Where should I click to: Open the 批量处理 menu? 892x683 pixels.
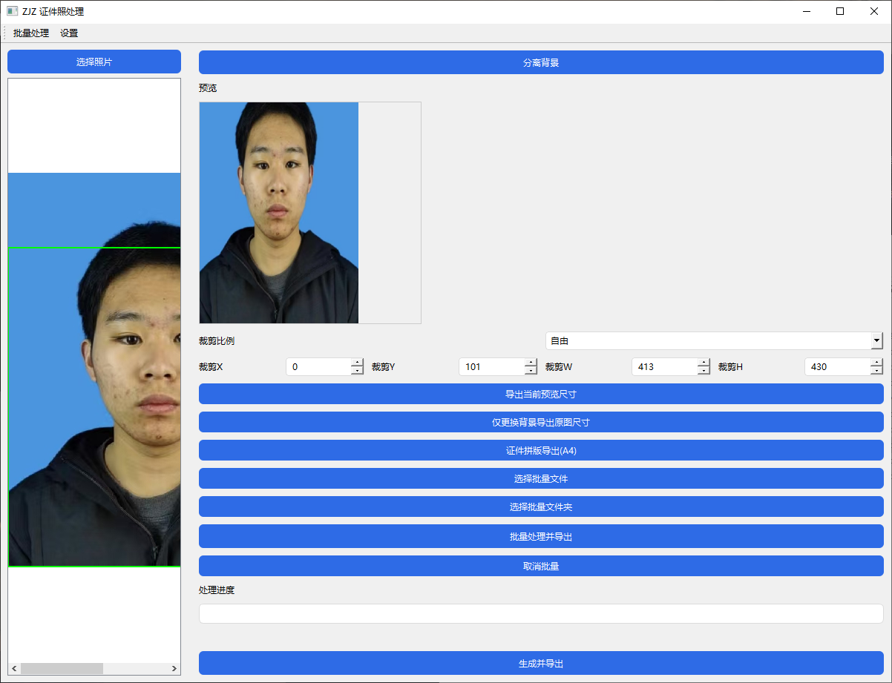coord(30,33)
